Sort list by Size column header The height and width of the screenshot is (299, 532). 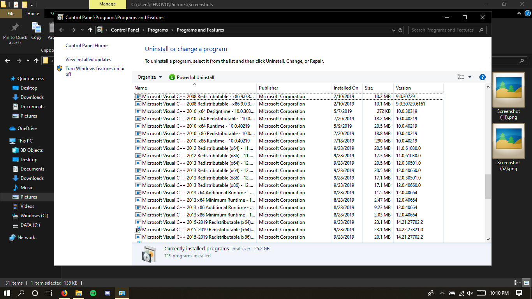pos(378,88)
